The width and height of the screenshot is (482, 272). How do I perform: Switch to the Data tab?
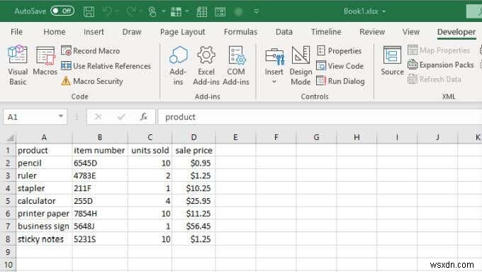click(284, 32)
